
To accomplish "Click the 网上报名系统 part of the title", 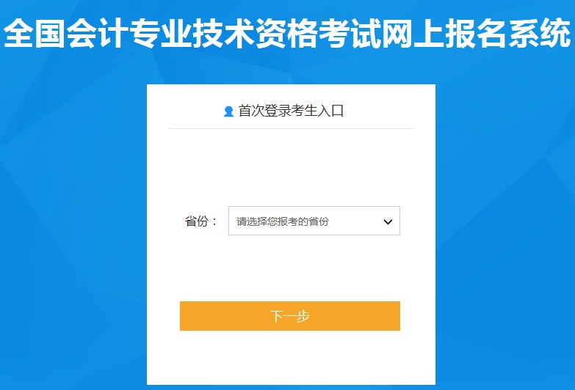I will click(x=477, y=33).
